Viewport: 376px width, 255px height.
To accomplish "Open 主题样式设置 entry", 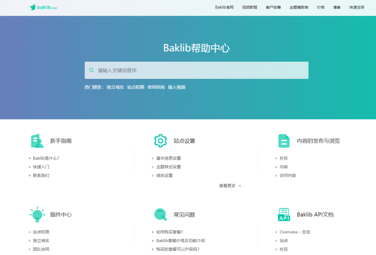I will pyautogui.click(x=169, y=167).
